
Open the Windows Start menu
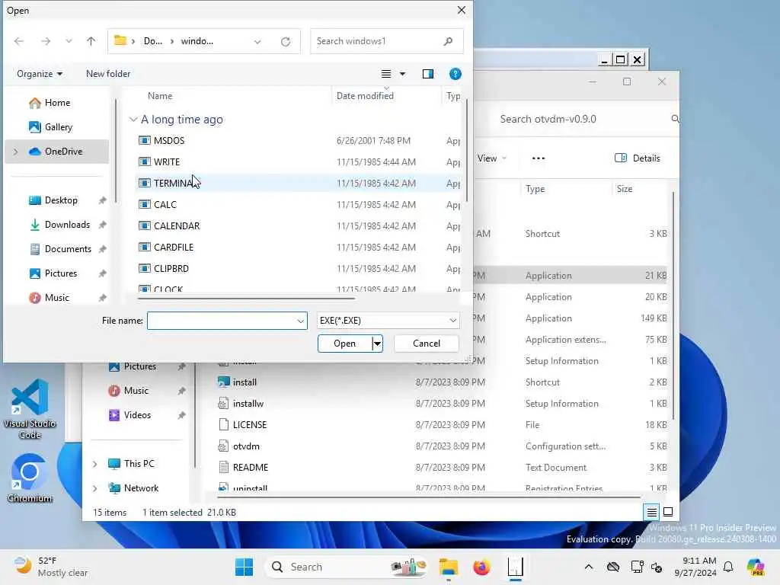click(244, 567)
